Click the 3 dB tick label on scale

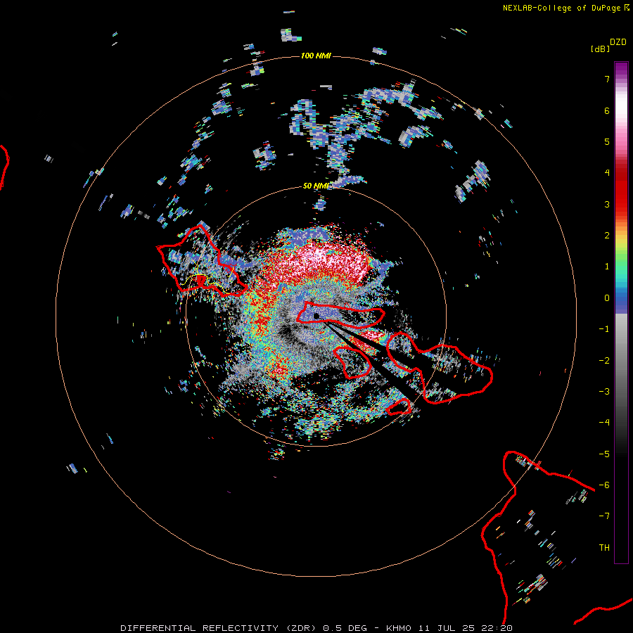point(607,204)
